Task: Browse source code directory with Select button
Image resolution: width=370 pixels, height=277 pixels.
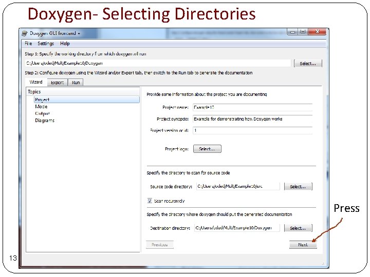Action: click(x=298, y=187)
